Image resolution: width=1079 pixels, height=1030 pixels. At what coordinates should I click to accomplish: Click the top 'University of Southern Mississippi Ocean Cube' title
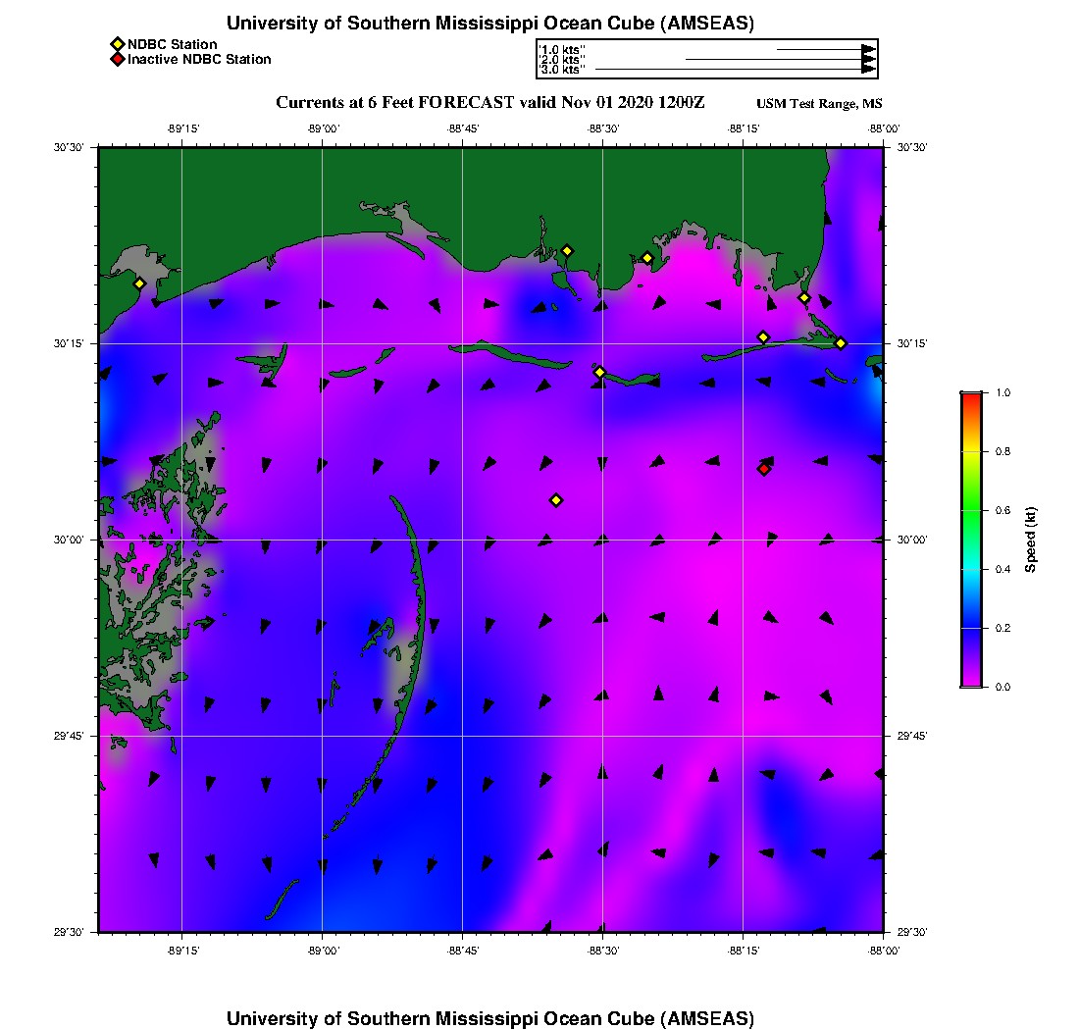click(x=489, y=23)
